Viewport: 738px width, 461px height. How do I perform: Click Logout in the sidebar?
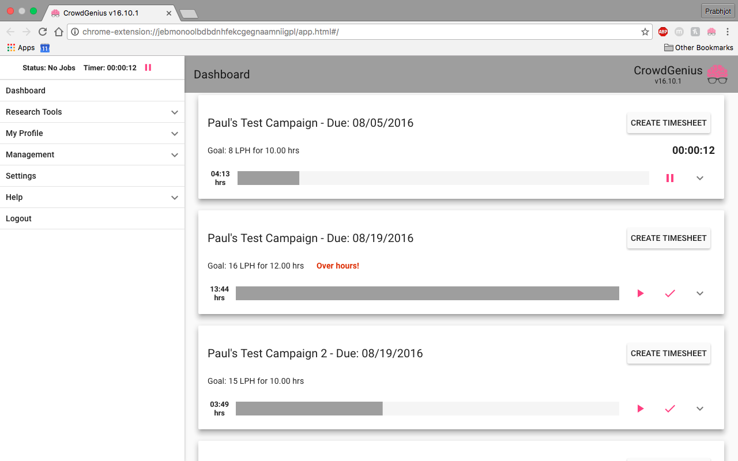(x=92, y=218)
